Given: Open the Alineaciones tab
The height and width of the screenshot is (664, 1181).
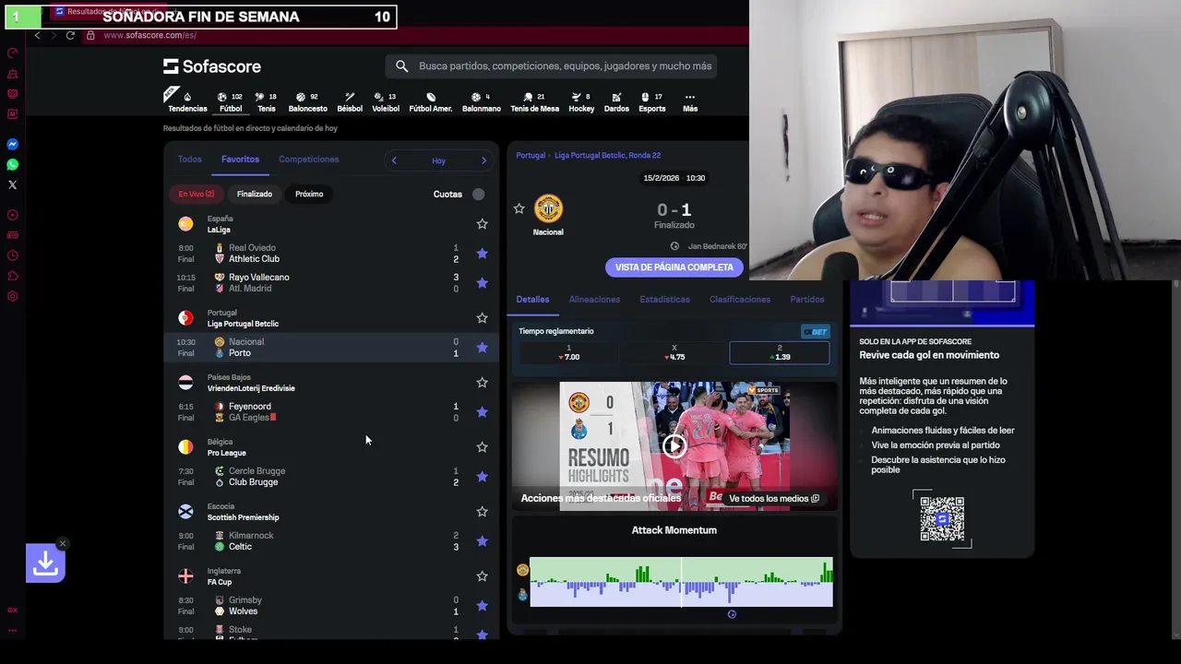Looking at the screenshot, I should point(594,300).
